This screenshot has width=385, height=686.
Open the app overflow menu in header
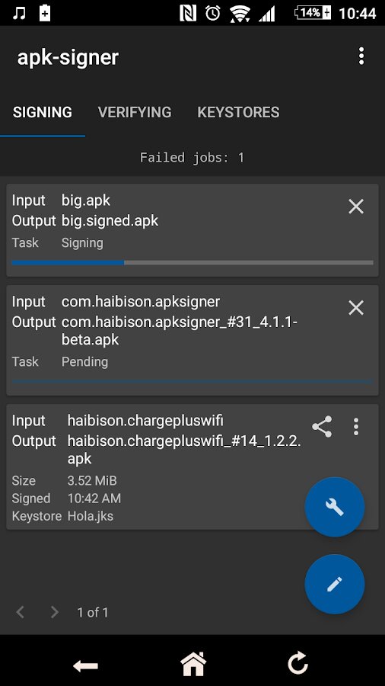(x=361, y=56)
